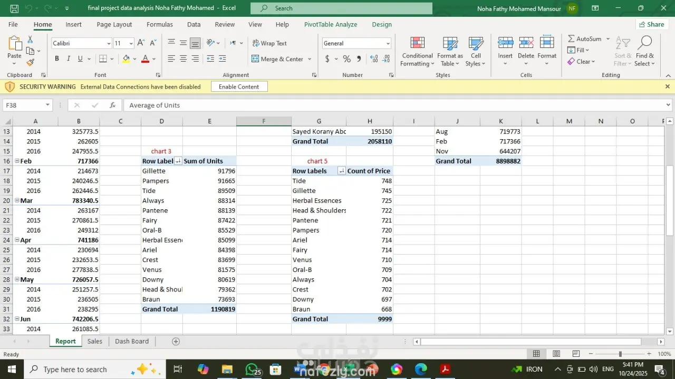Switch to the Dash Board sheet tab
Screen dimensions: 675x379
point(132,342)
